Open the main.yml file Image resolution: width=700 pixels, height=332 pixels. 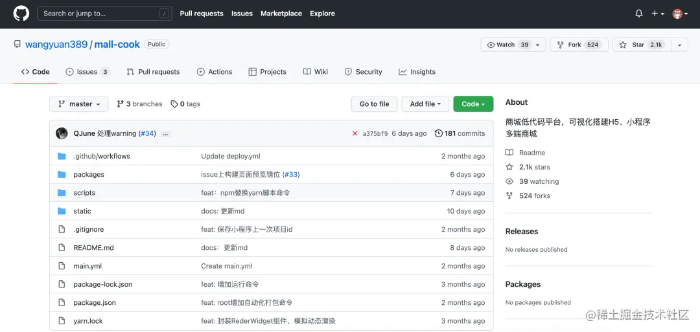coord(87,265)
